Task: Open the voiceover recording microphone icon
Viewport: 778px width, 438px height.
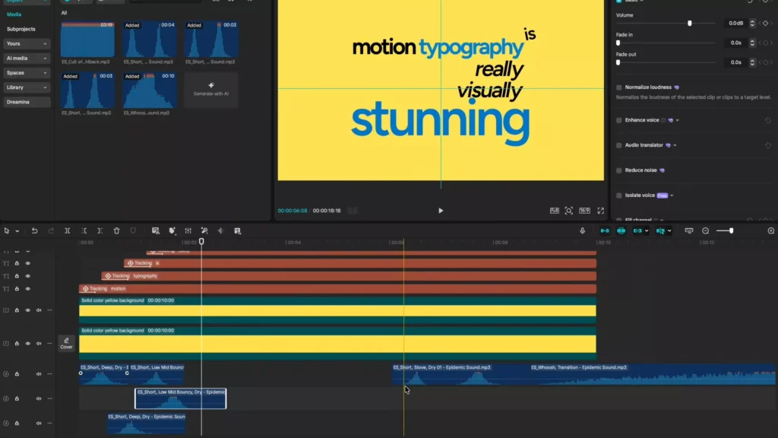Action: [582, 230]
